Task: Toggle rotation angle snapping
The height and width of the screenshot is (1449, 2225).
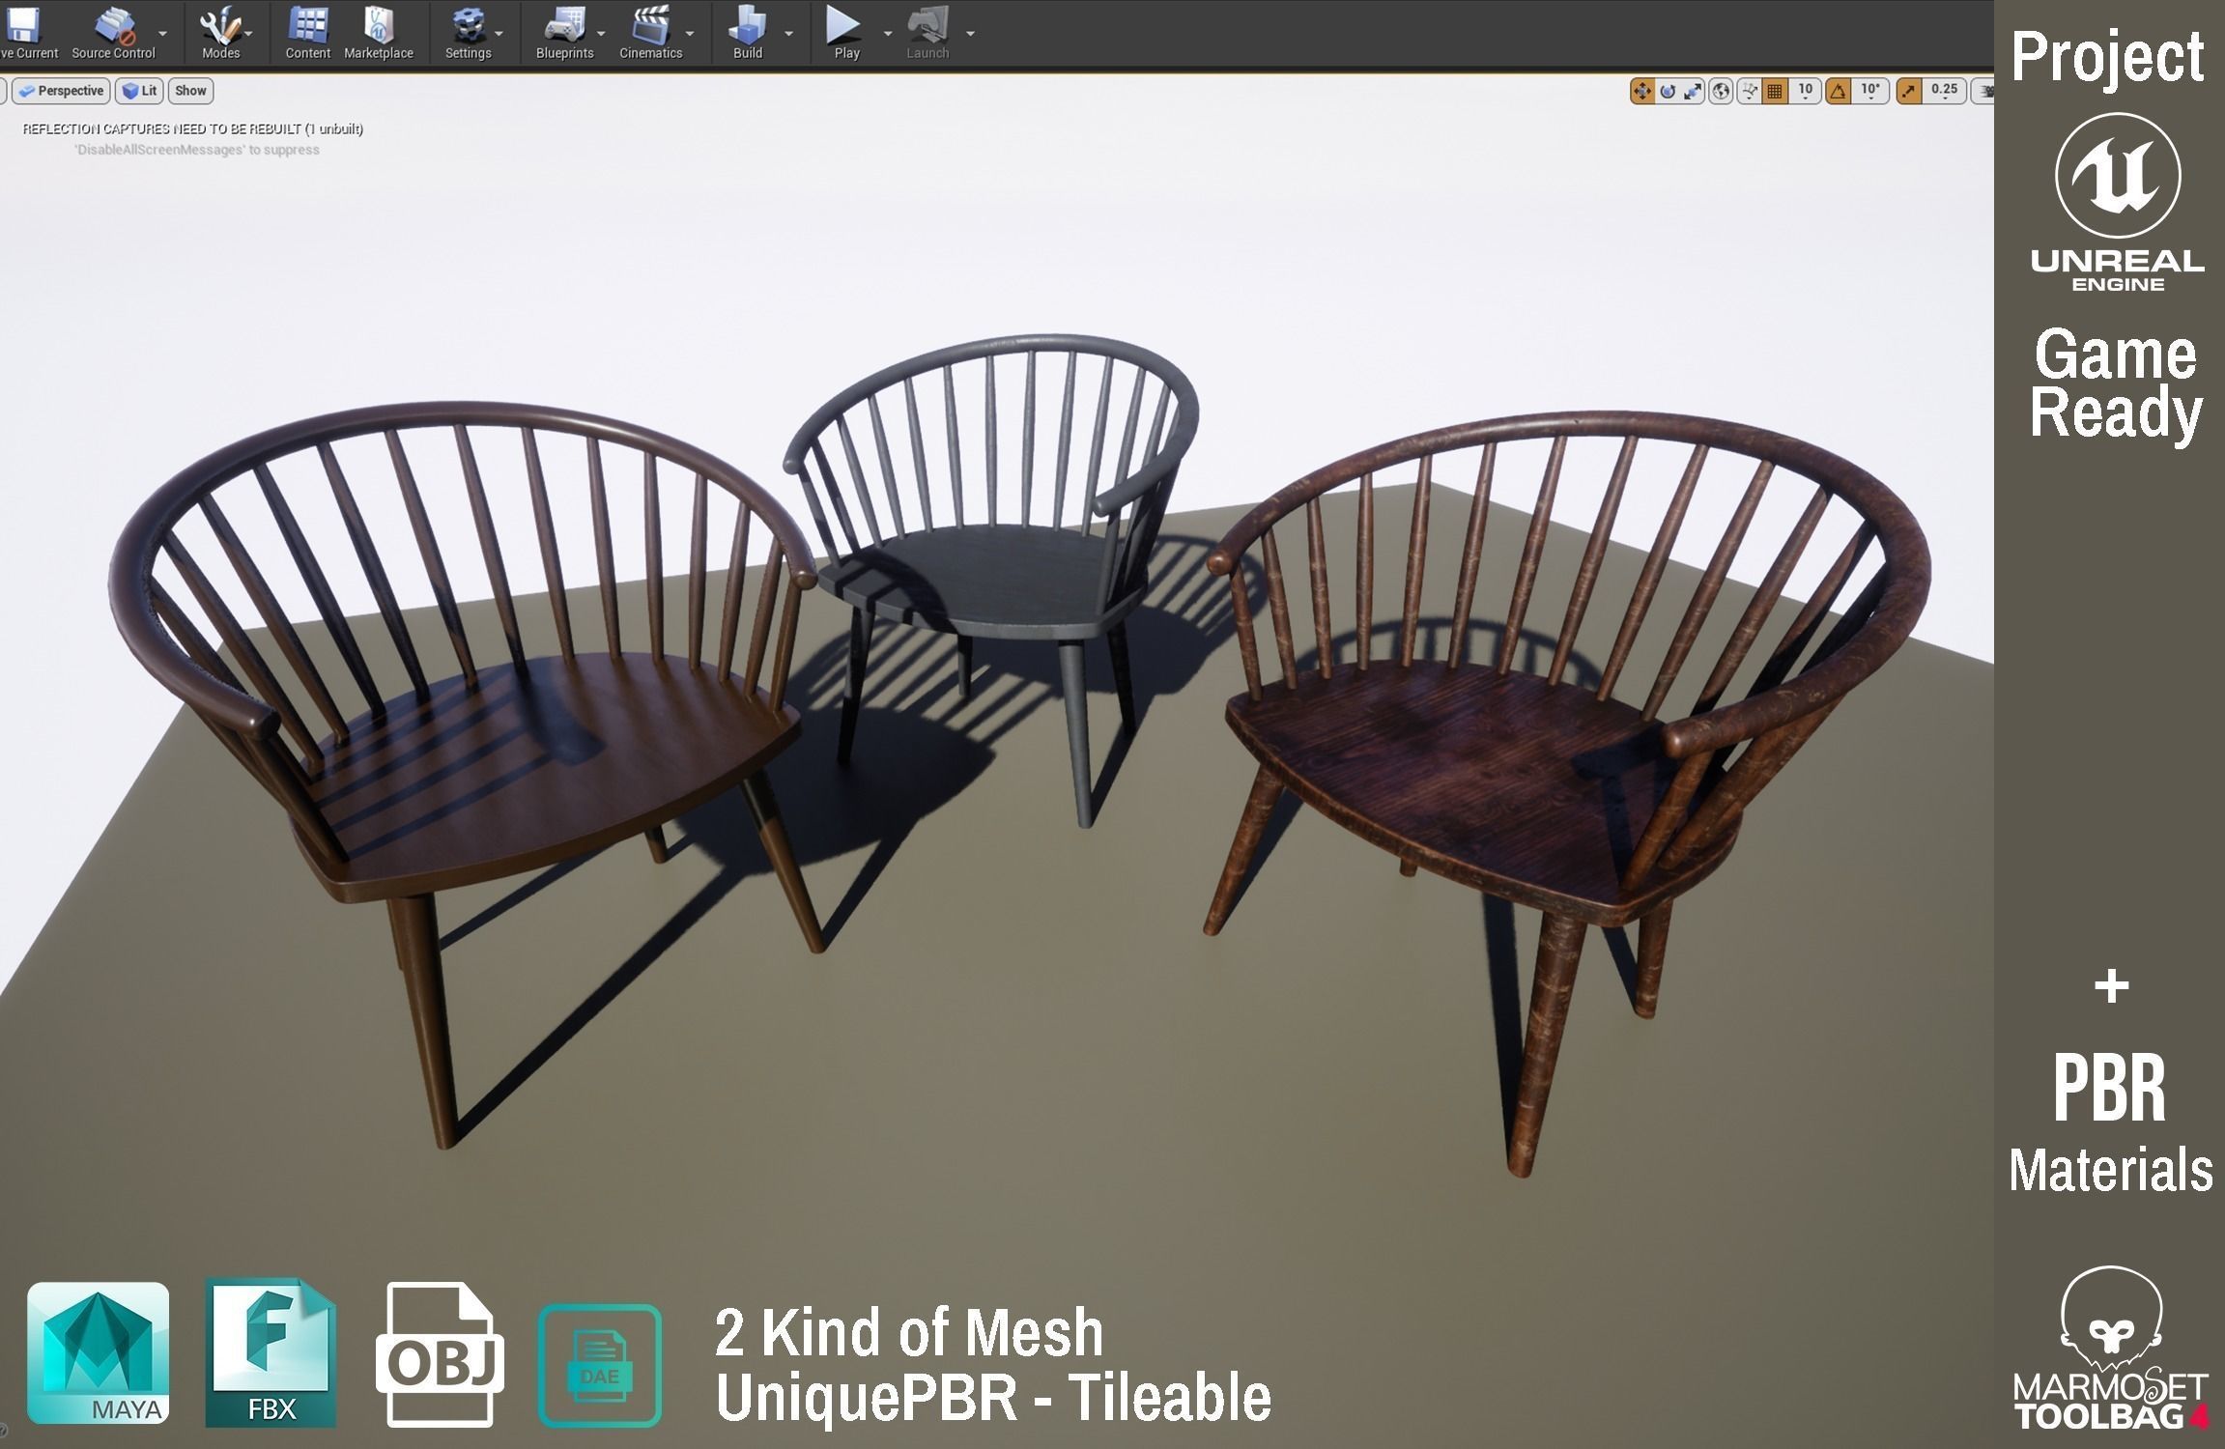Action: point(1838,91)
